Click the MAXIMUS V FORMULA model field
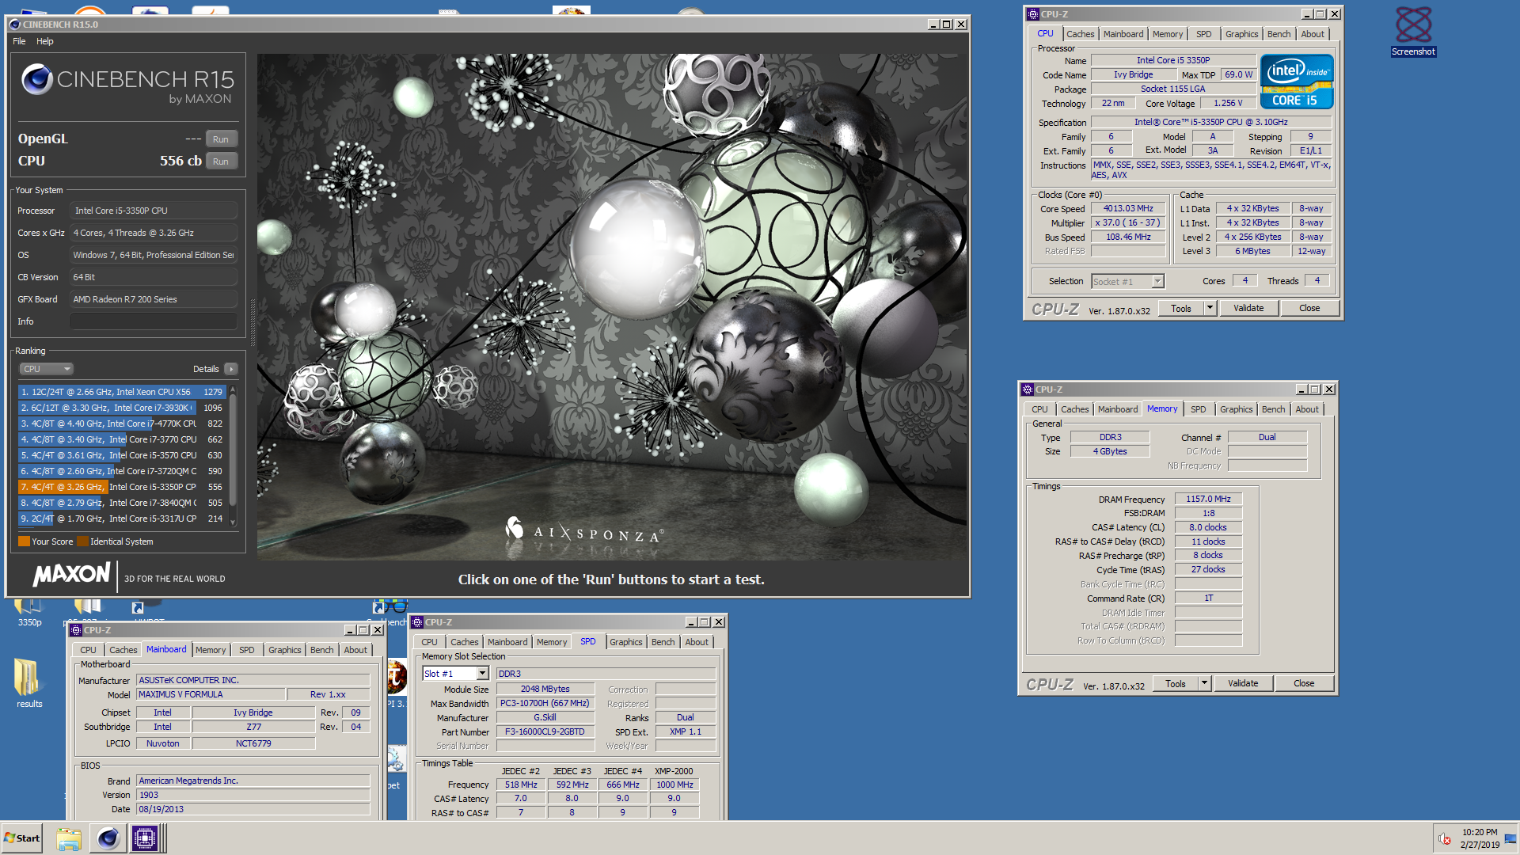The height and width of the screenshot is (855, 1520). click(211, 694)
